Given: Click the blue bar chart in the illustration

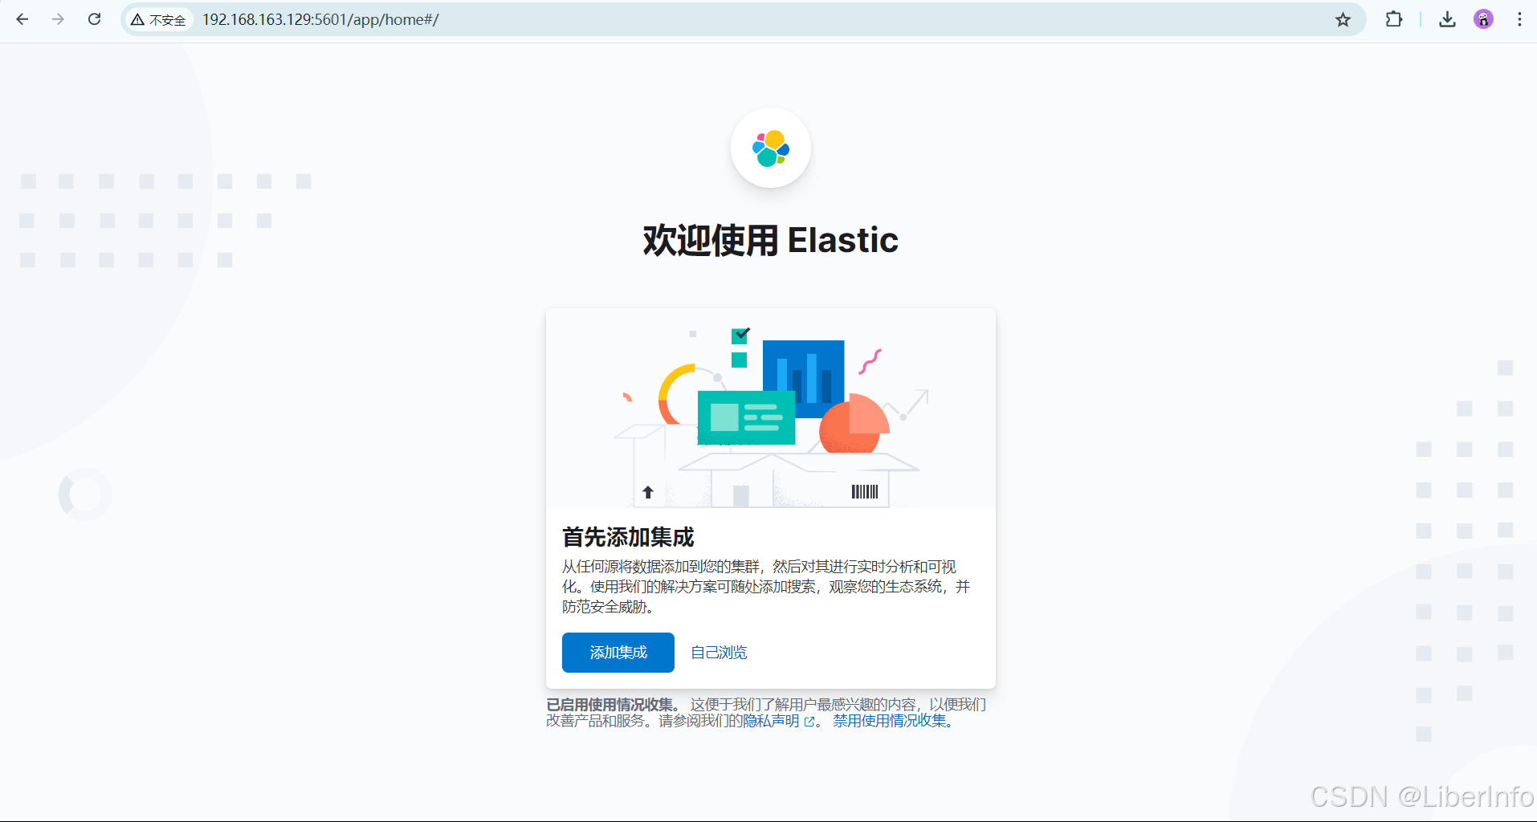Looking at the screenshot, I should point(803,372).
